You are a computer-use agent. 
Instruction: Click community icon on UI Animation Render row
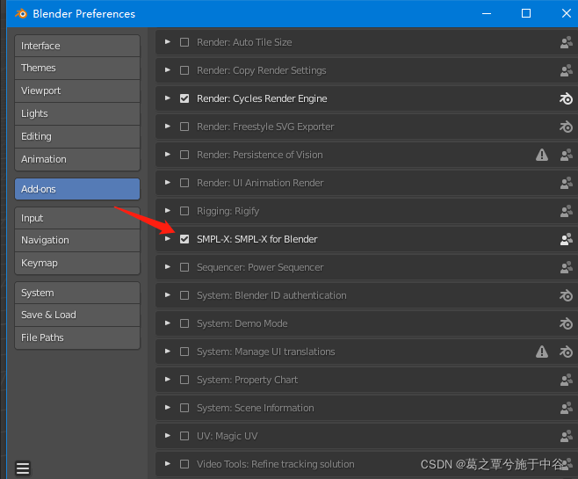pyautogui.click(x=567, y=183)
